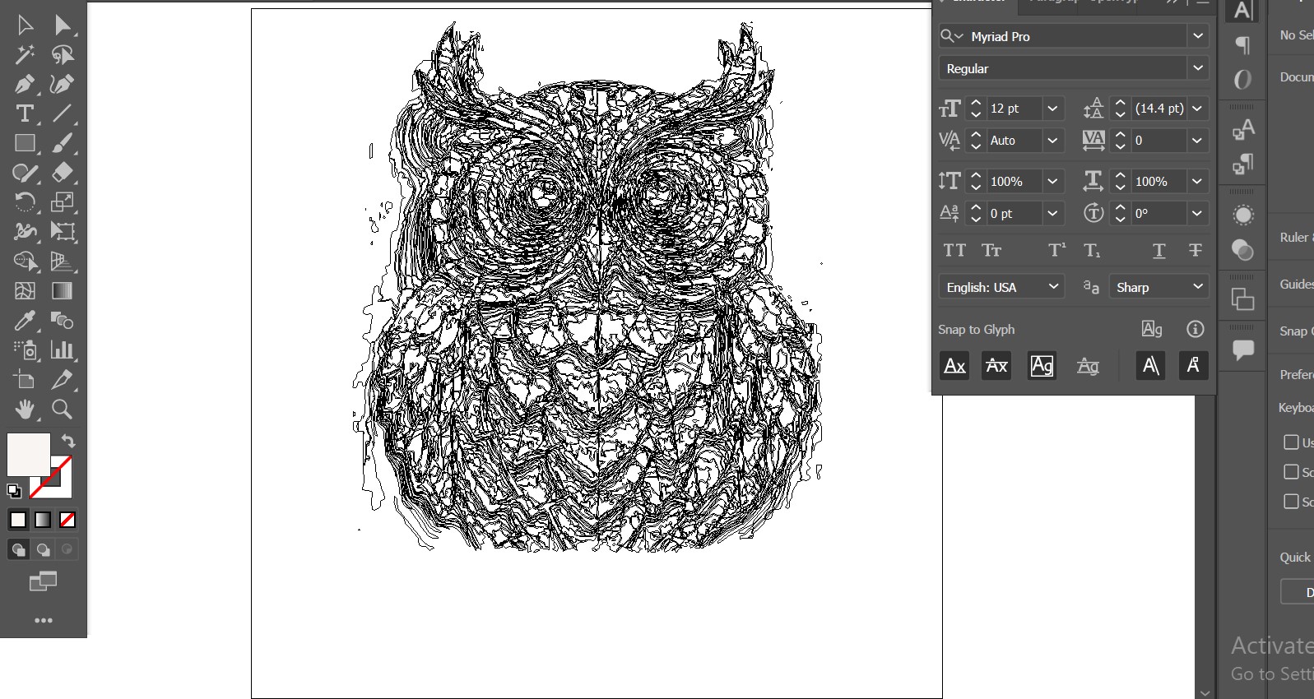
Task: Select the Perspective Grid tool
Action: pos(63,262)
